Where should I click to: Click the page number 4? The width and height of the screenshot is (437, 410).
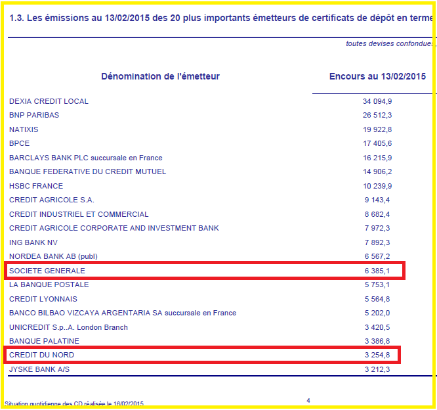pyautogui.click(x=308, y=401)
